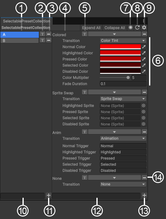166x219 pixels.
Task: Click the Sprite Swap entry label
Action: 63,93
